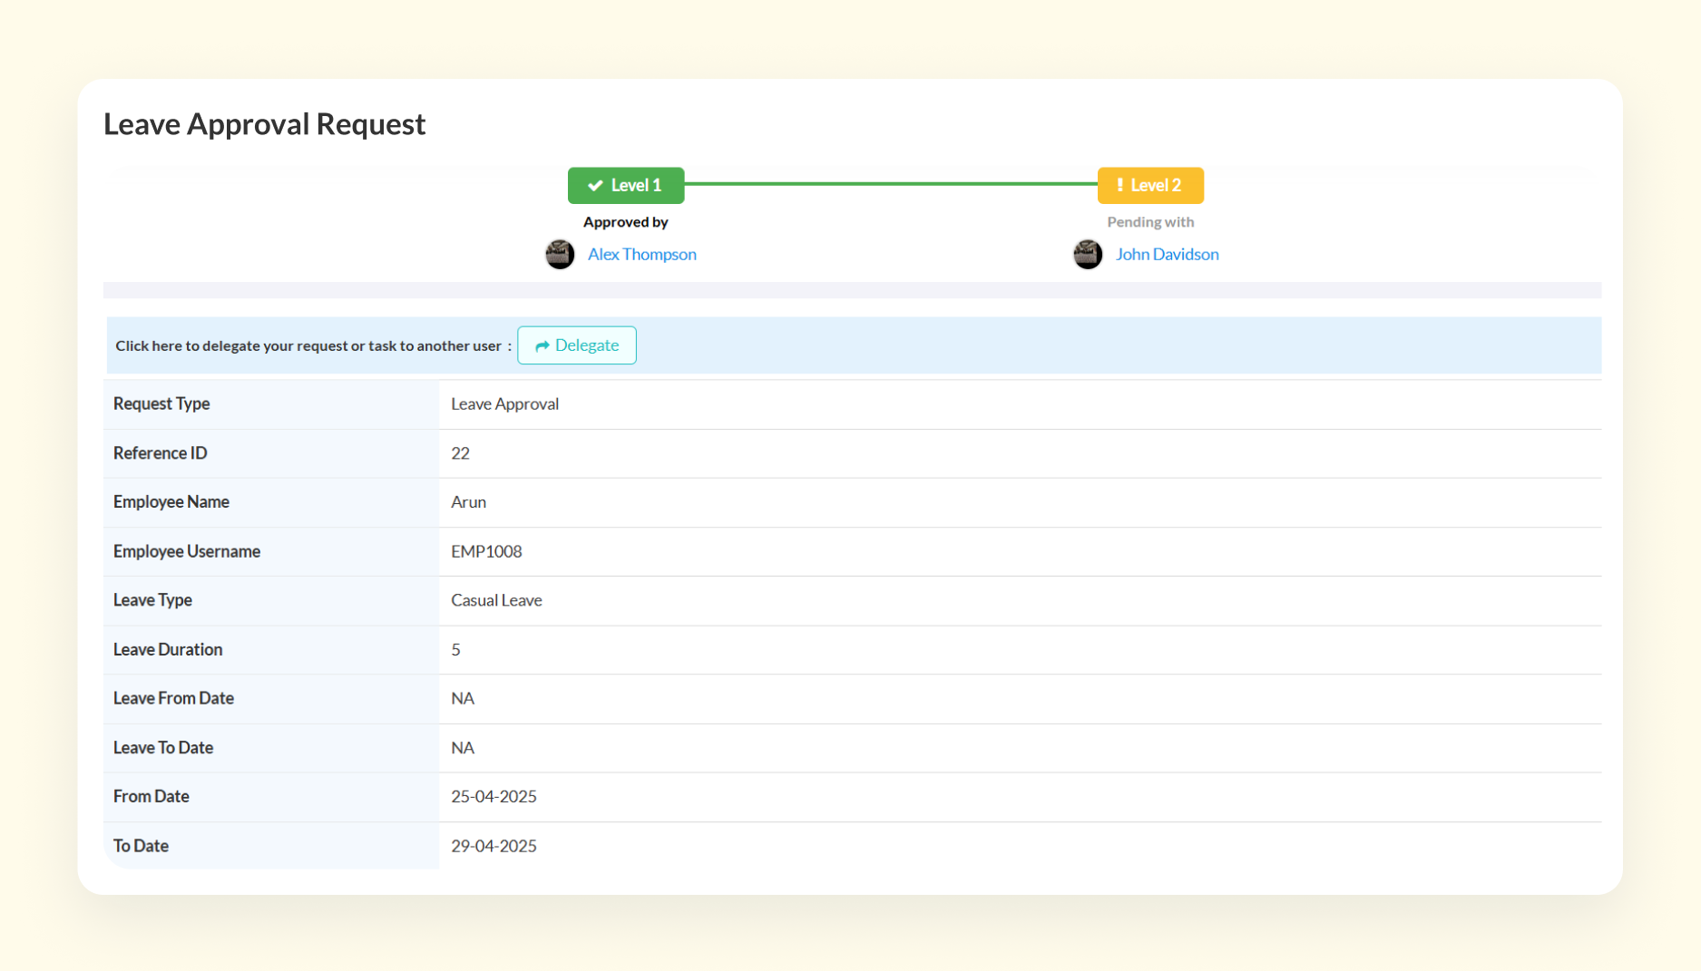The width and height of the screenshot is (1701, 971).
Task: Click the 'Leave To Date' label
Action: [162, 748]
